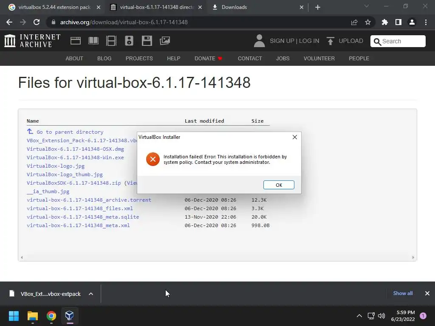Viewport: 435px width, 326px height.
Task: Click VirtualBox icon in taskbar
Action: coord(69,316)
